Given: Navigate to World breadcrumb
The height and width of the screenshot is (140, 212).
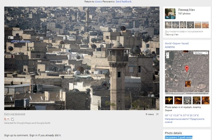Looking at the screenshot, I should [168, 43].
